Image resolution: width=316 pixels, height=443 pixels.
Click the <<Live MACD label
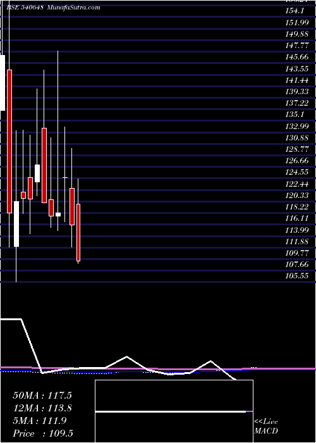tap(266, 427)
